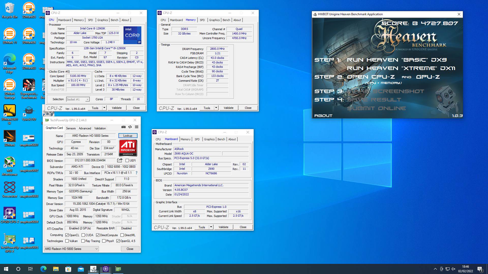Open snaphsot0005 desktop file
This screenshot has width=488, height=274.
29,243
